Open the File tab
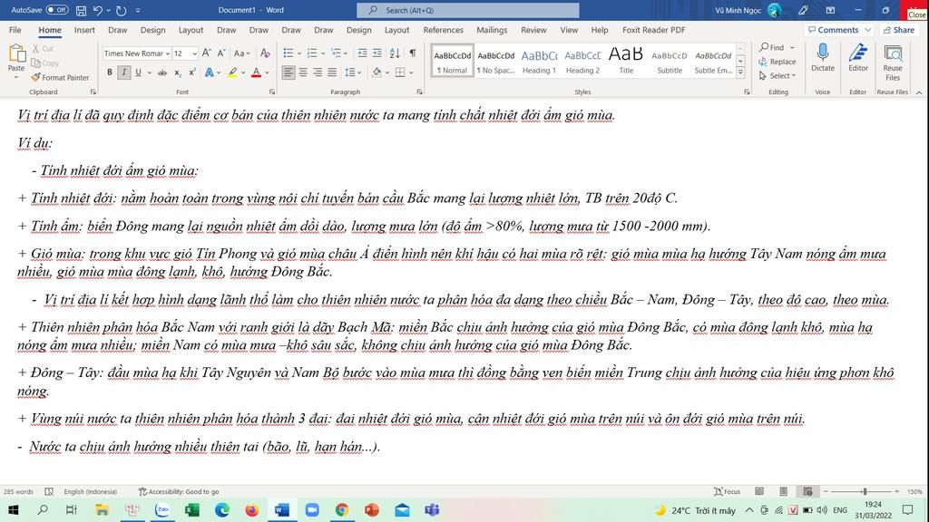The image size is (929, 522). [15, 30]
